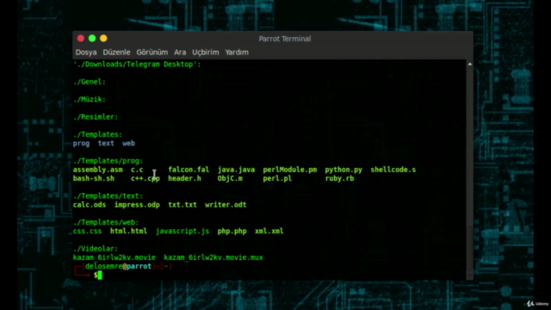The image size is (551, 310).
Task: Click the green window button
Action: (x=92, y=38)
